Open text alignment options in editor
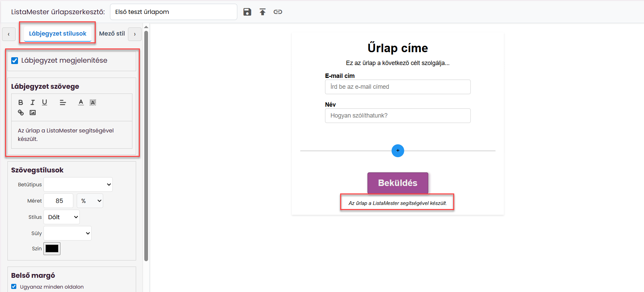Viewport: 644px width, 292px height. (x=62, y=102)
